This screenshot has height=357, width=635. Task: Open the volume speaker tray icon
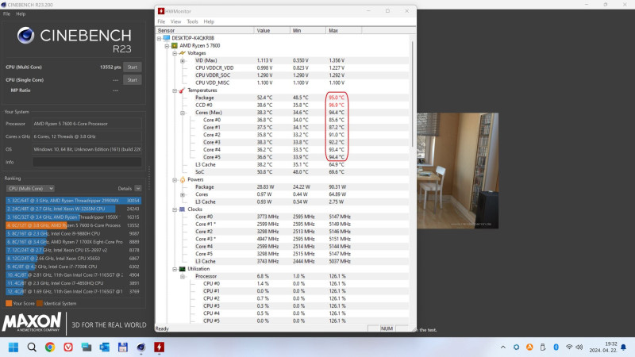tap(579, 347)
